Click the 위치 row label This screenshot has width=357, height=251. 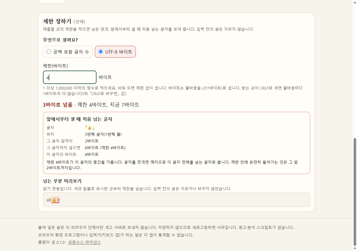[50, 134]
